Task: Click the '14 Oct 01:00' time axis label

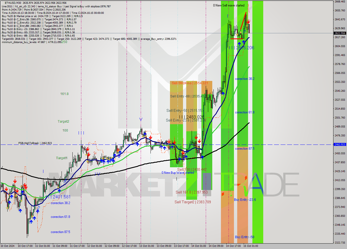Action: point(198,246)
